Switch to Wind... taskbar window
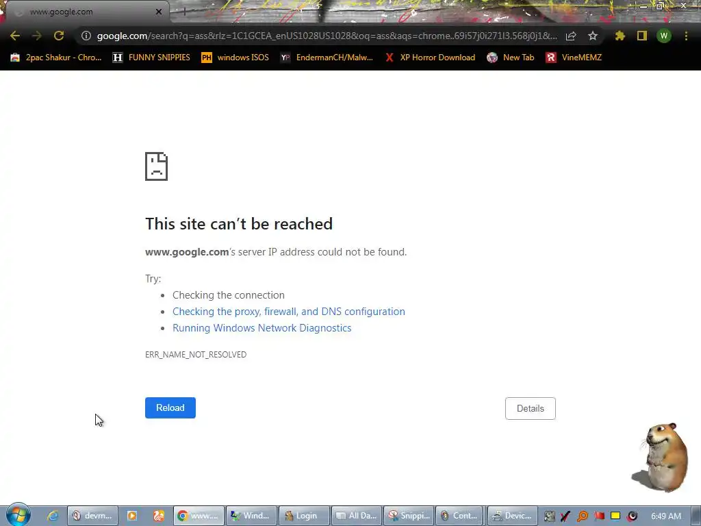This screenshot has height=526, width=701. 251,516
